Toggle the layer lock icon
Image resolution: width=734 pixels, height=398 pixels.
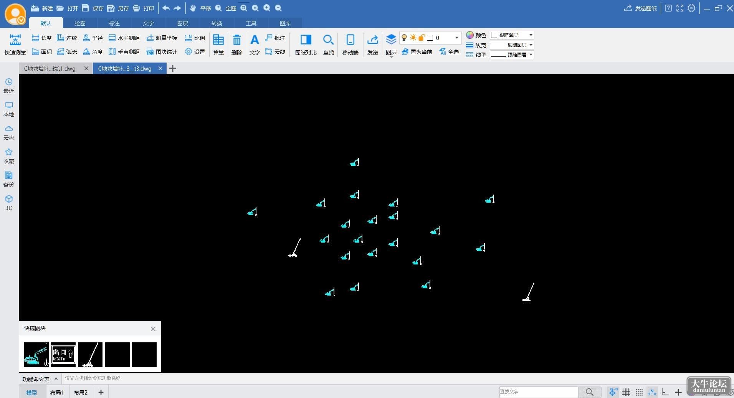[x=422, y=38]
